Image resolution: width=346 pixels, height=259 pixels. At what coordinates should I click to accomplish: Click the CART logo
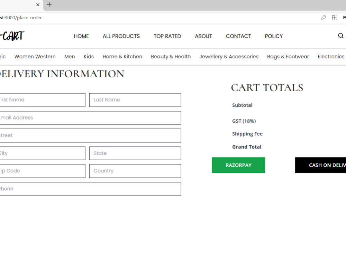pos(12,36)
